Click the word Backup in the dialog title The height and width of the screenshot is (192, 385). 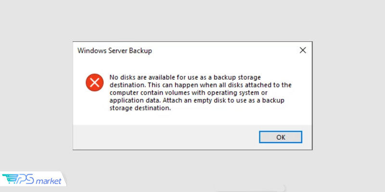coord(141,50)
